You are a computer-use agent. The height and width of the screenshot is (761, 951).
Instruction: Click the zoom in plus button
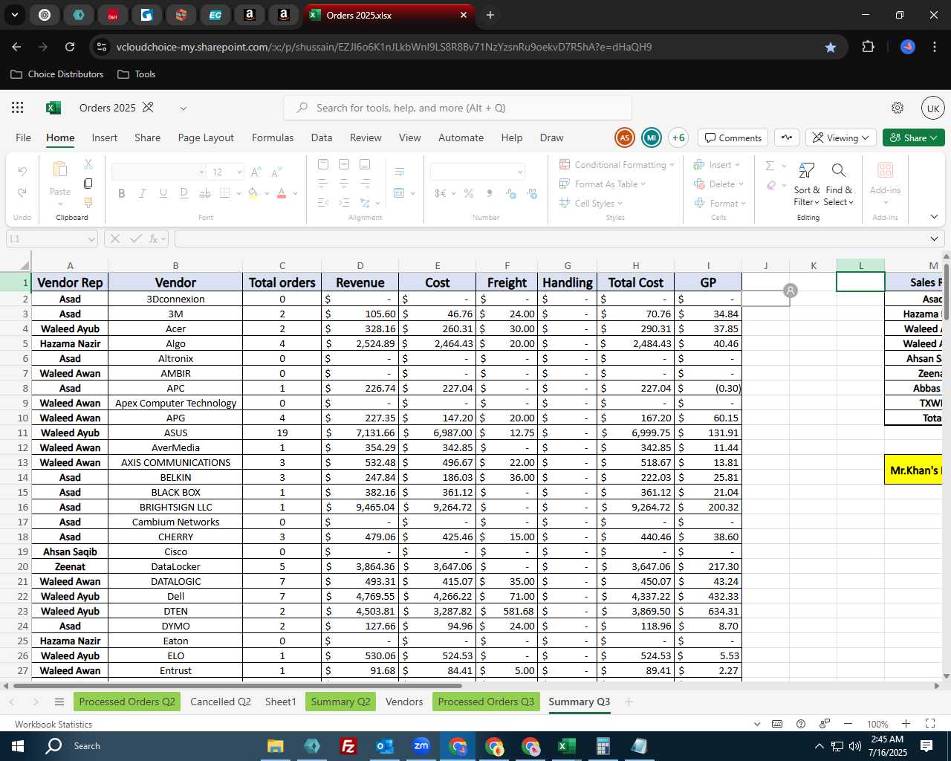(906, 724)
